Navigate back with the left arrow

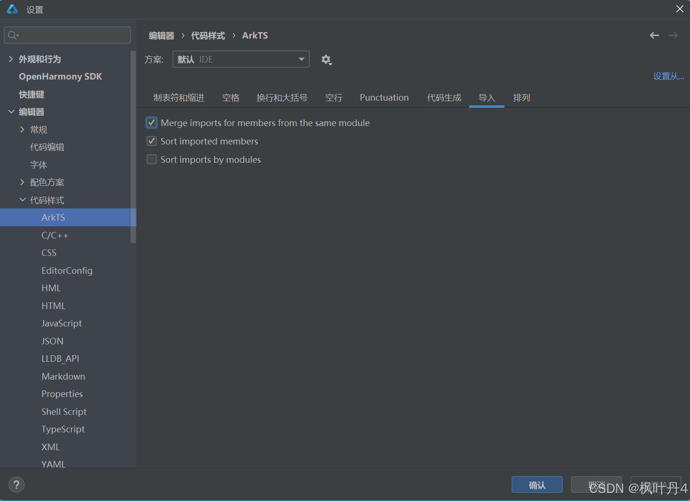click(x=654, y=35)
